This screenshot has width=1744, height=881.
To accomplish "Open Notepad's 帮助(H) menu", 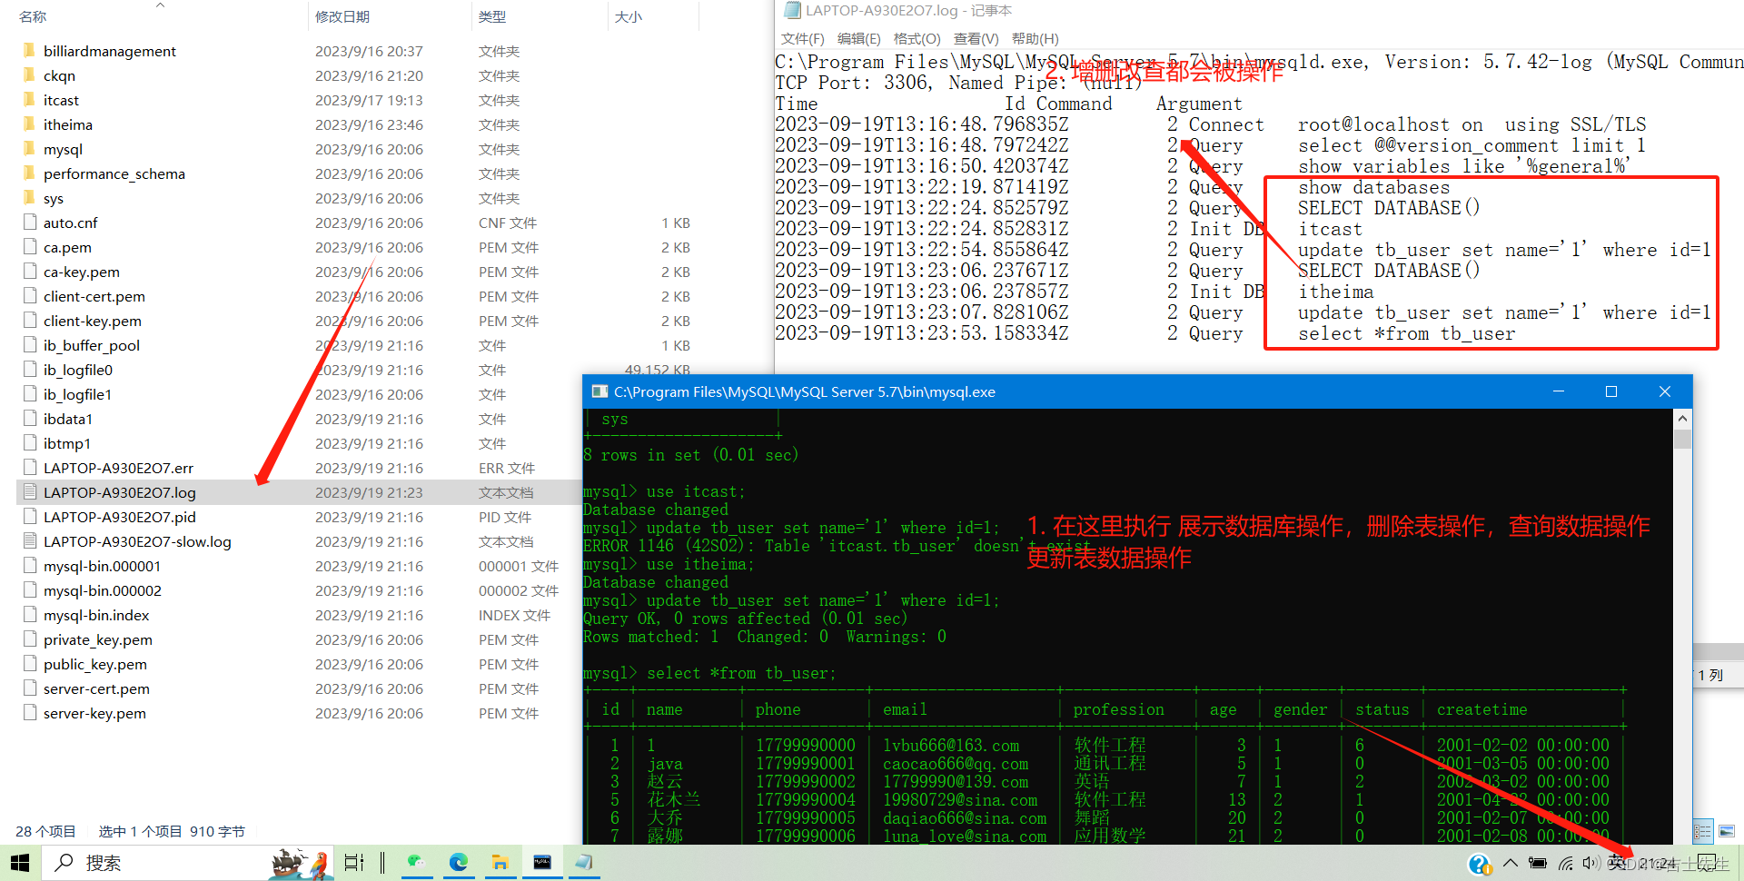I will click(1035, 38).
